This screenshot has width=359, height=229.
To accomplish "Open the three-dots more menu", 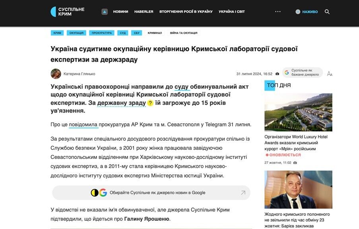I will (278, 12).
